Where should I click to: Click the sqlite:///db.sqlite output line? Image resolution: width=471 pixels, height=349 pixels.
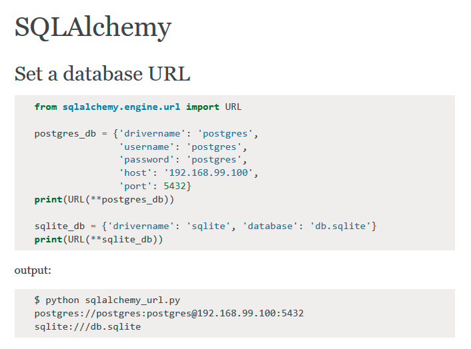pos(87,326)
